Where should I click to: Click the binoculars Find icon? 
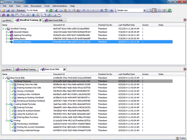102,10
